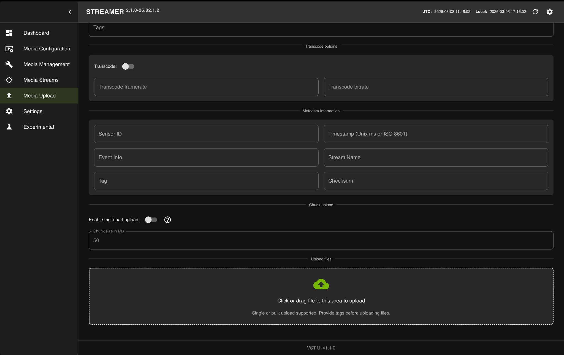Viewport: 564px width, 355px height.
Task: Click the Chunk size in MB field
Action: coord(321,240)
